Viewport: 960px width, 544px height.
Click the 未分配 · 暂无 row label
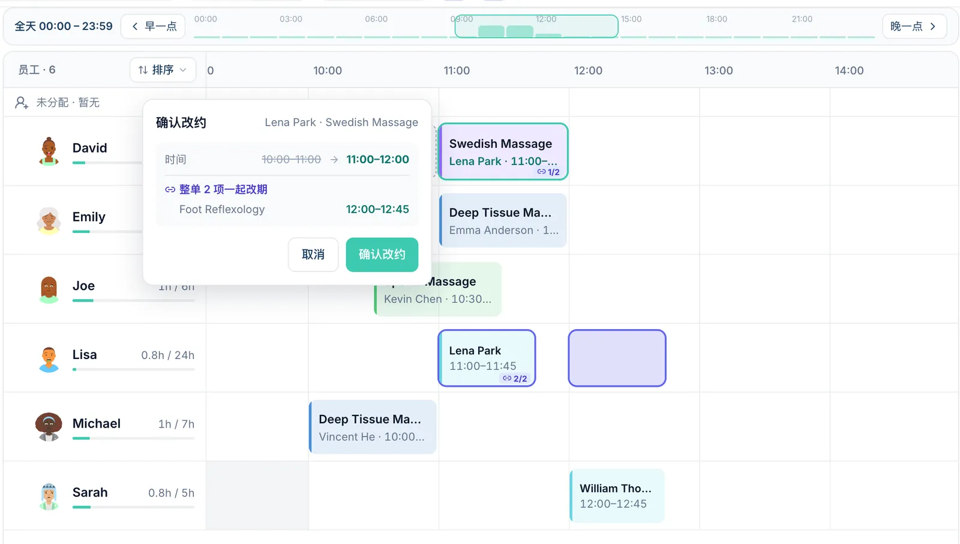(x=68, y=103)
